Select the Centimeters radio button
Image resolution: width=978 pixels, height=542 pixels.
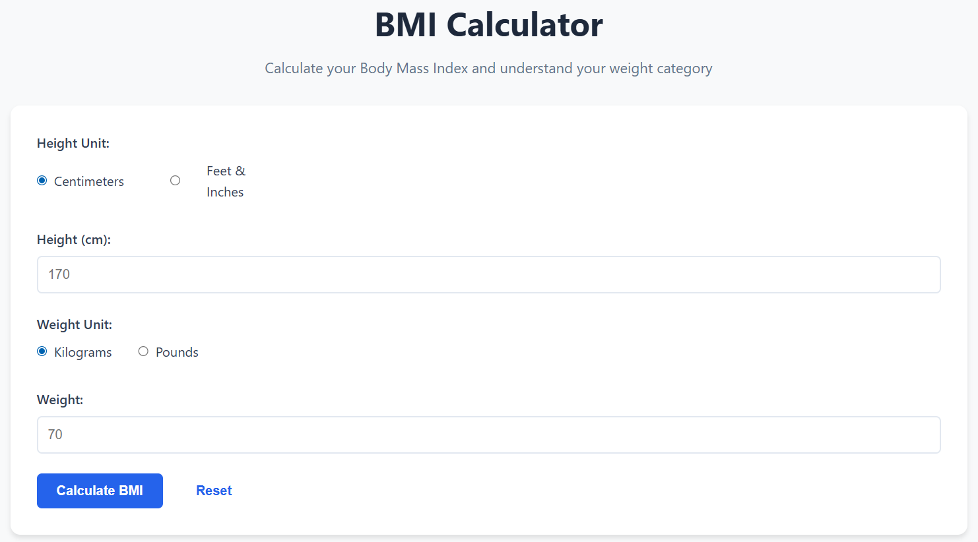[42, 180]
